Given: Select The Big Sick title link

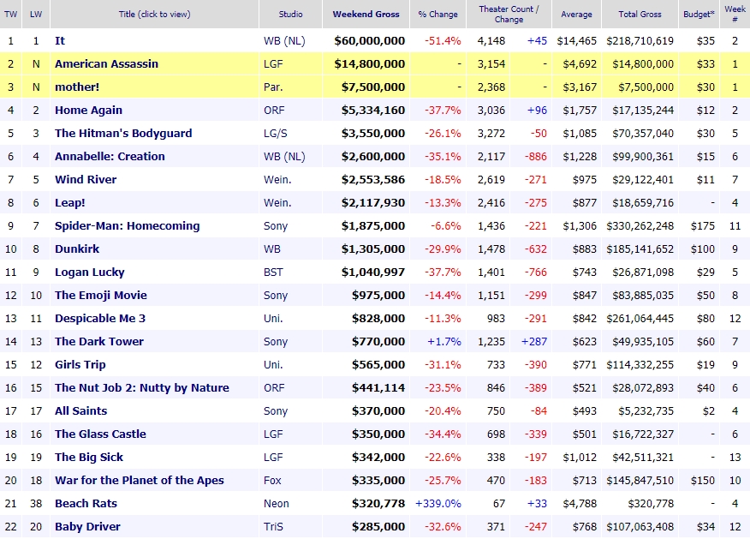Looking at the screenshot, I should (89, 457).
